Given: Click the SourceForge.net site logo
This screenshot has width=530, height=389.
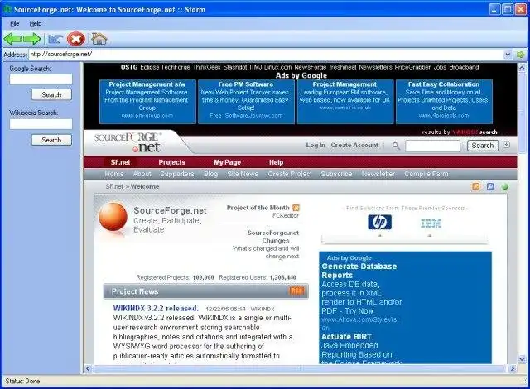Looking at the screenshot, I should point(128,142).
